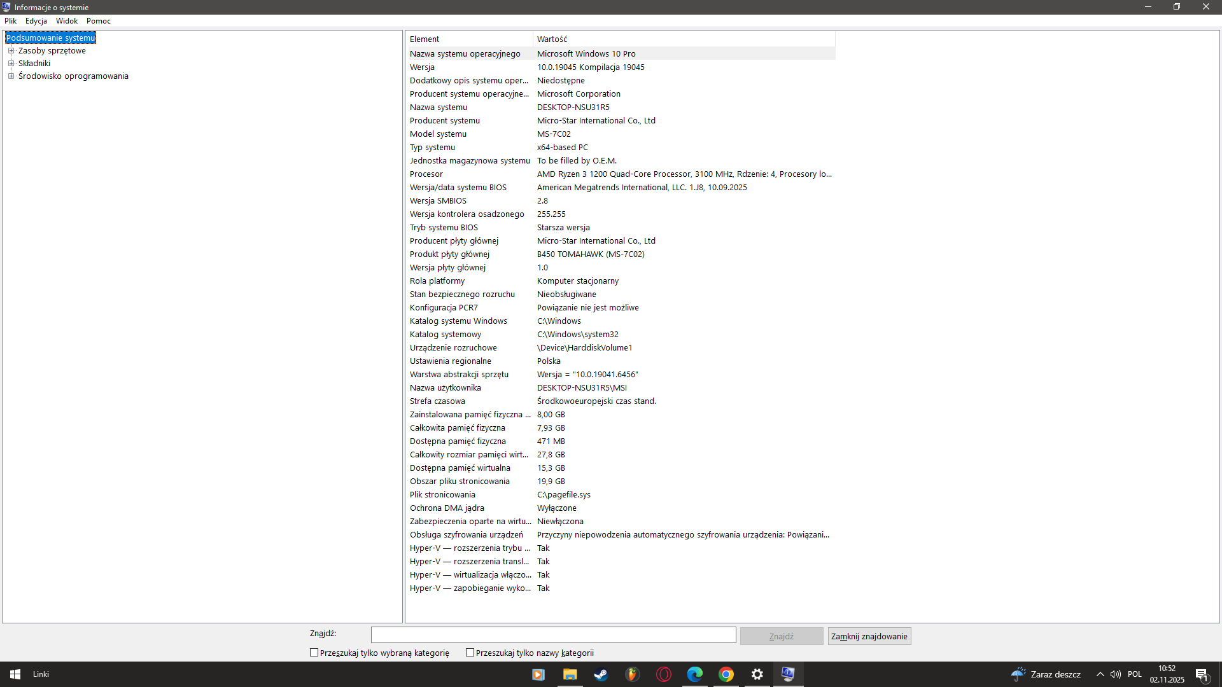The width and height of the screenshot is (1222, 687).
Task: Expand the Składniki tree node
Action: (11, 64)
